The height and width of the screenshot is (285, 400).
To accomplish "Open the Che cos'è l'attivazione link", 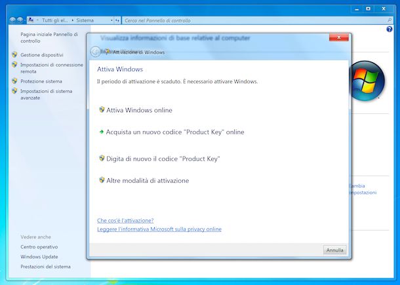I will pos(125,220).
